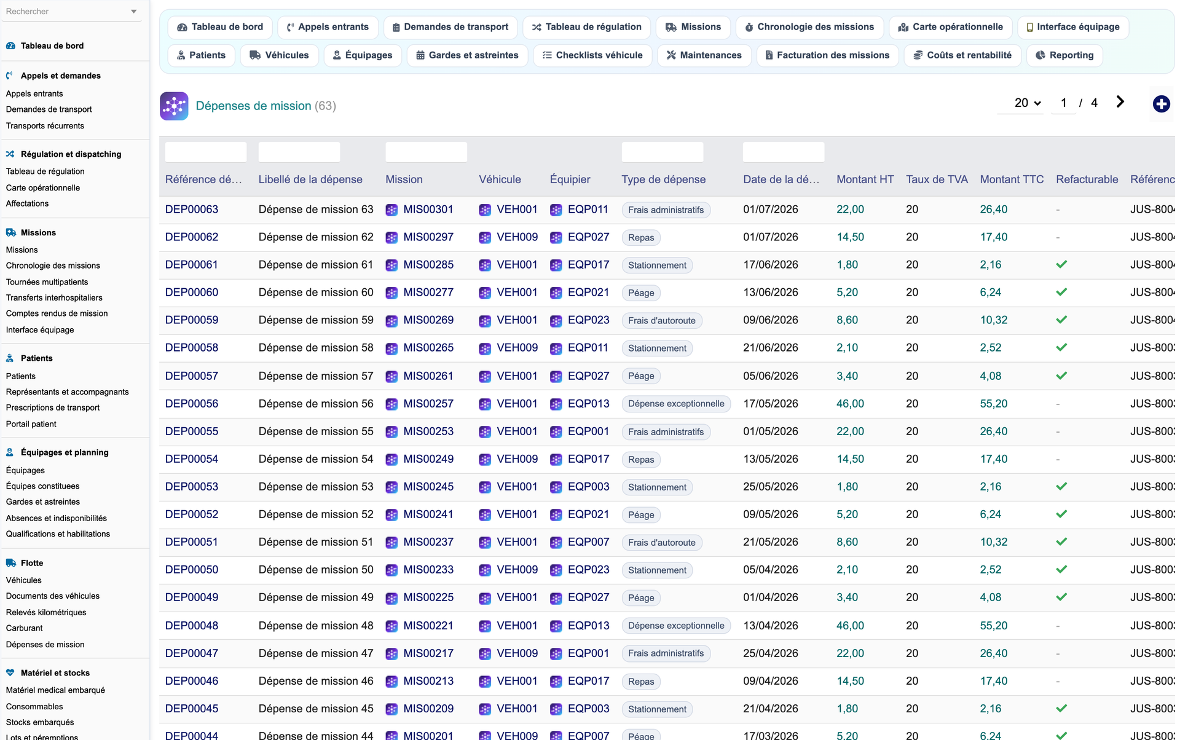Image resolution: width=1196 pixels, height=740 pixels.
Task: Click Refacturable checkmark in DEP00053 row
Action: 1061,487
